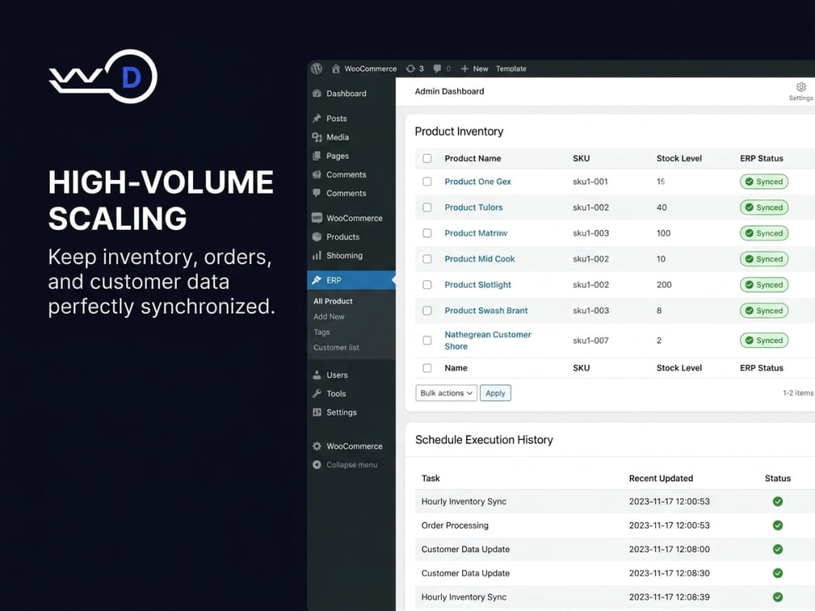The image size is (815, 611).
Task: Check the Nathegrean Customer Shore checkbox
Action: pyautogui.click(x=427, y=341)
